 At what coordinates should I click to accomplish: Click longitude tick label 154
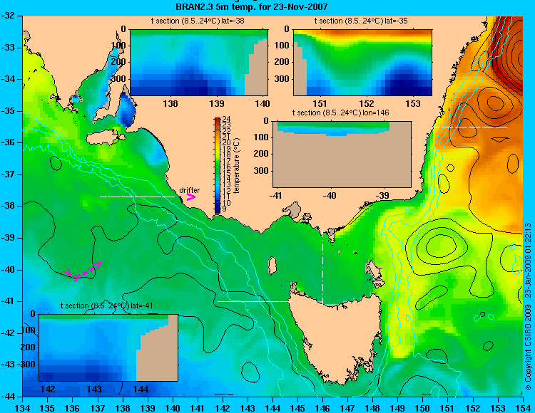523,408
